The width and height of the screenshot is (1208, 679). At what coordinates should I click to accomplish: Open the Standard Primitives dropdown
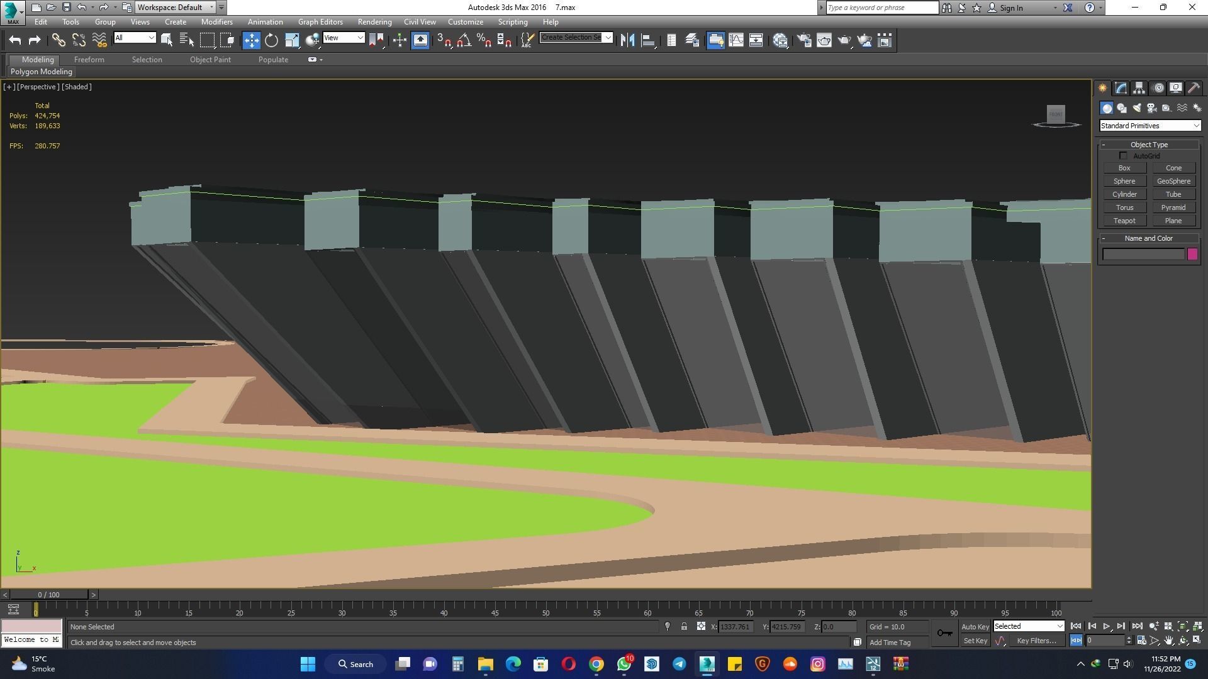click(1149, 126)
